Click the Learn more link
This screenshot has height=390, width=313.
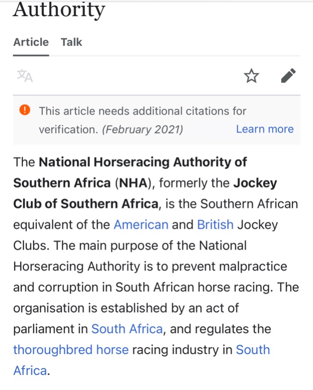click(265, 129)
